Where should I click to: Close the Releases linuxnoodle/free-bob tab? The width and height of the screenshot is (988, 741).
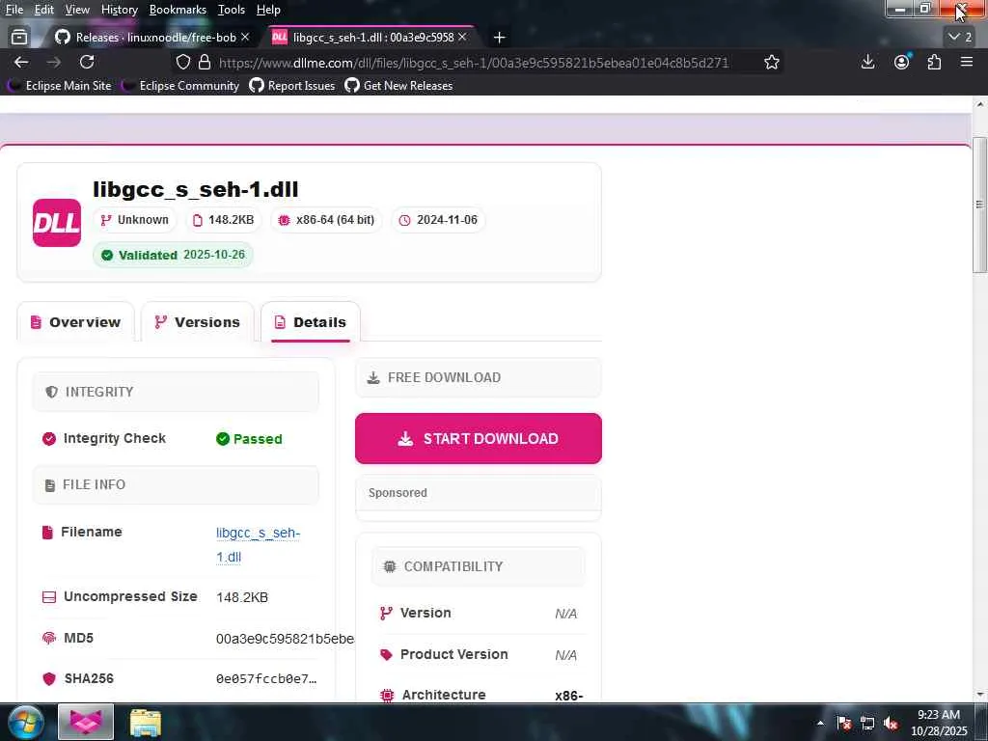pos(245,38)
